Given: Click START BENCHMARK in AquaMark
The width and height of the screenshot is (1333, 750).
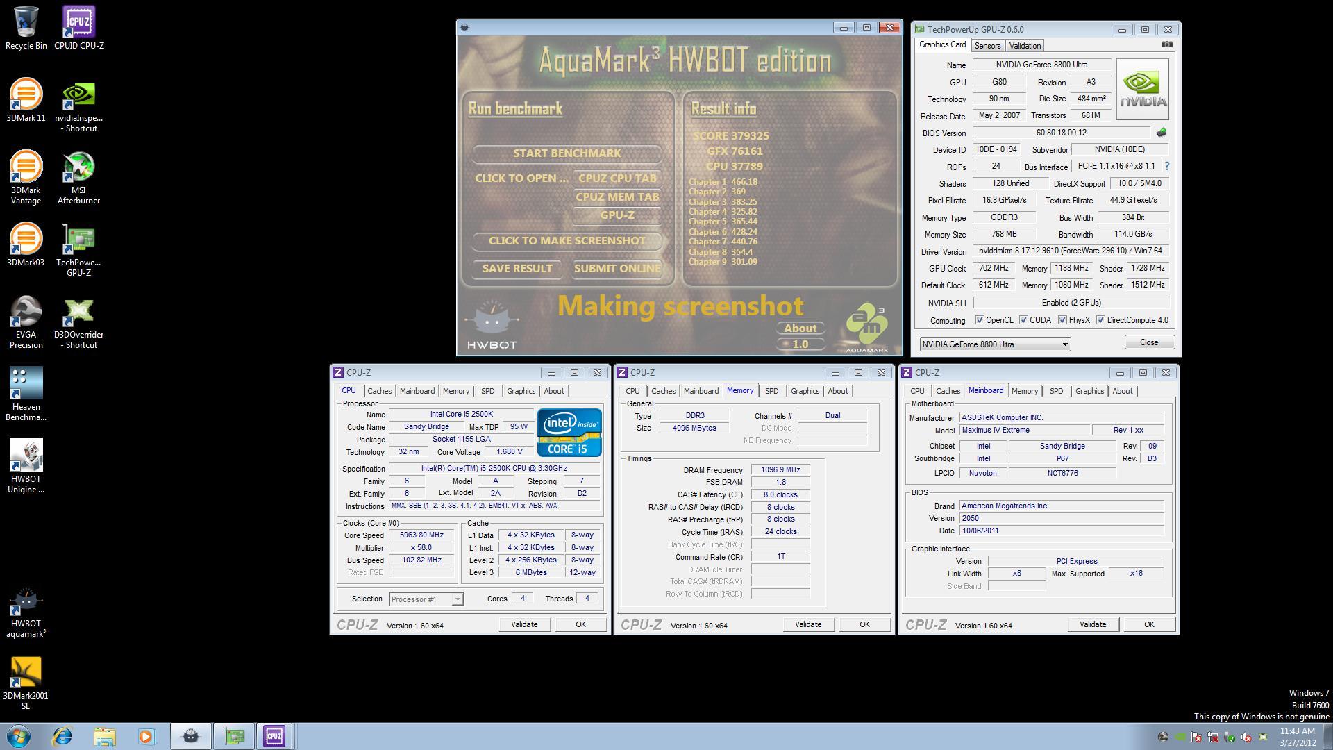Looking at the screenshot, I should (567, 153).
